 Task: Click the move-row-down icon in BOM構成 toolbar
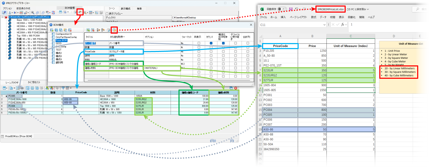pyautogui.click(x=103, y=30)
